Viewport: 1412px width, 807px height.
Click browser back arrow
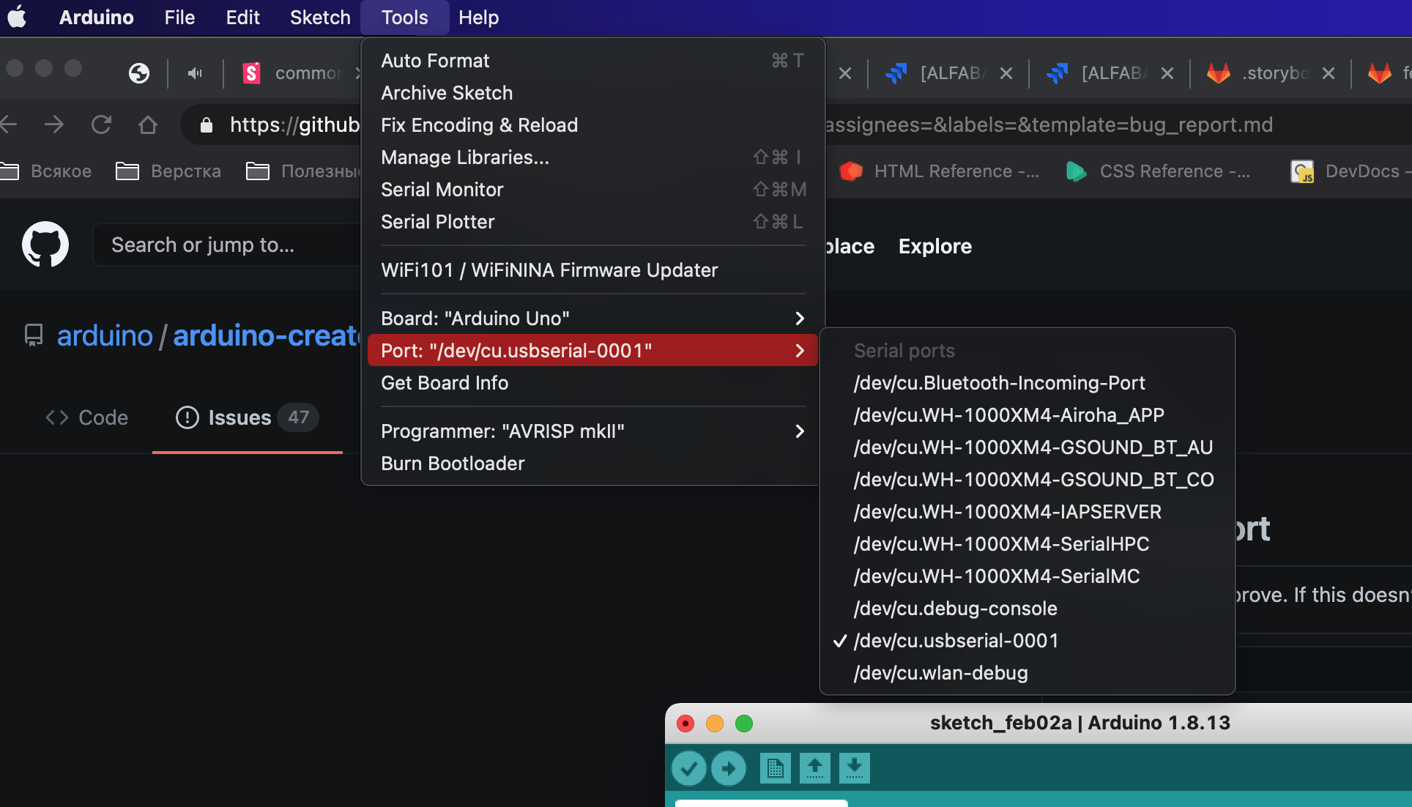(x=8, y=124)
